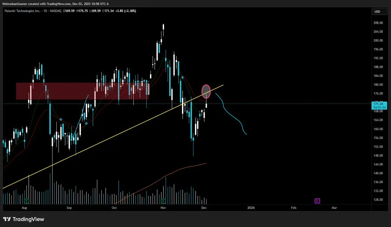
Task: Click the Palantir Technologies Inc. symbol title
Action: pyautogui.click(x=22, y=11)
